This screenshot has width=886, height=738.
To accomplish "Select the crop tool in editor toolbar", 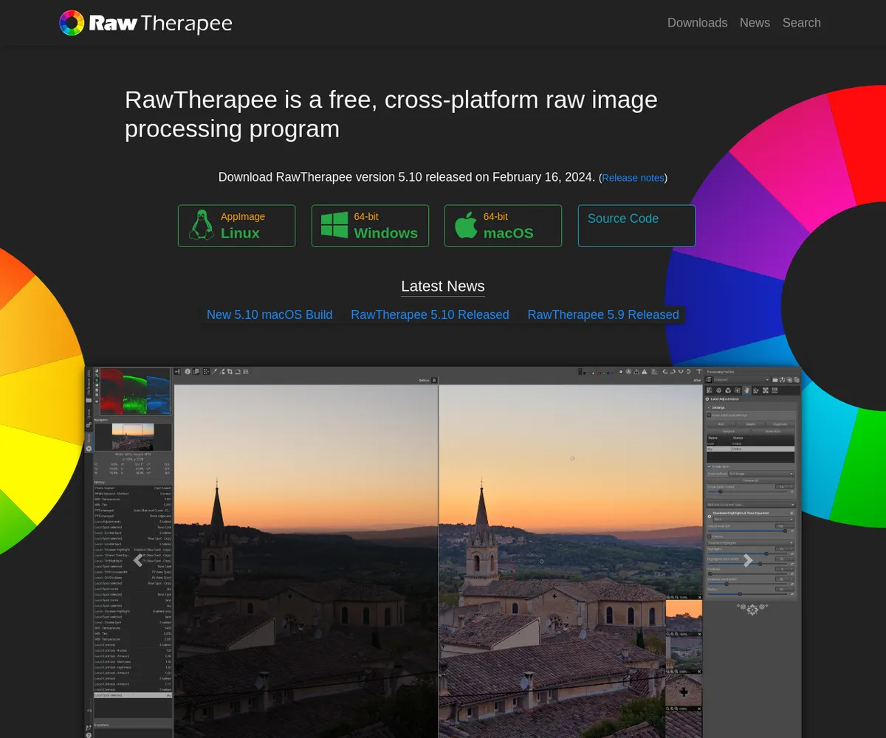I will pos(230,371).
